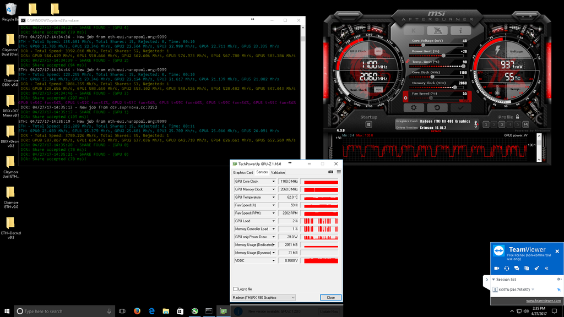Switch to the Graphics Card tab in GPU-Z

click(x=243, y=172)
